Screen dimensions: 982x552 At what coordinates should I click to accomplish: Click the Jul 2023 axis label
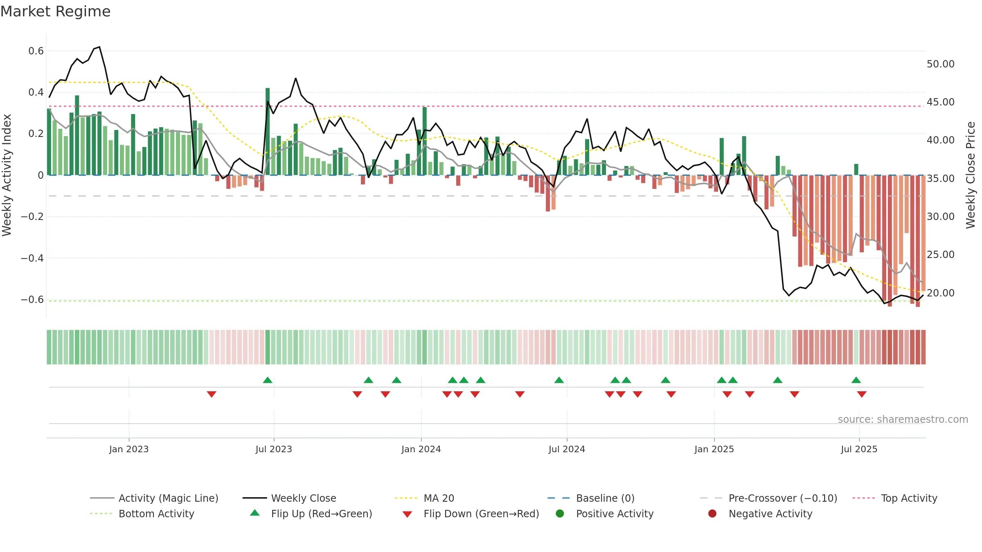[x=274, y=449]
